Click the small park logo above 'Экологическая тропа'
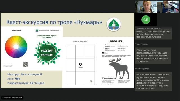The width and height of the screenshot is (180, 101). coord(37,31)
